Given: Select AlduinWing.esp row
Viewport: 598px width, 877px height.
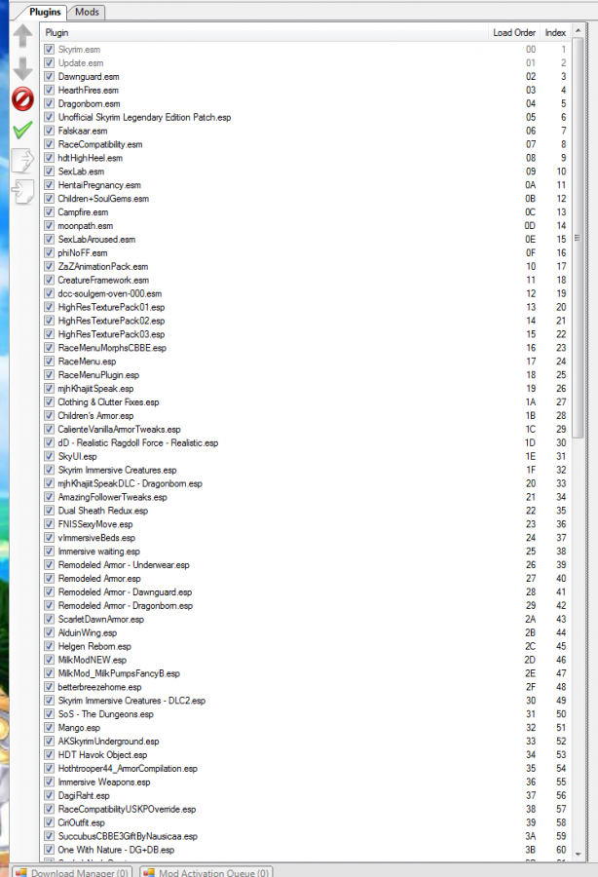Looking at the screenshot, I should tap(306, 632).
